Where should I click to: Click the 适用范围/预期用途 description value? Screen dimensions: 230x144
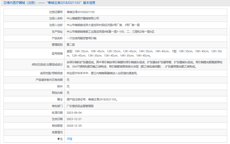point(102,73)
